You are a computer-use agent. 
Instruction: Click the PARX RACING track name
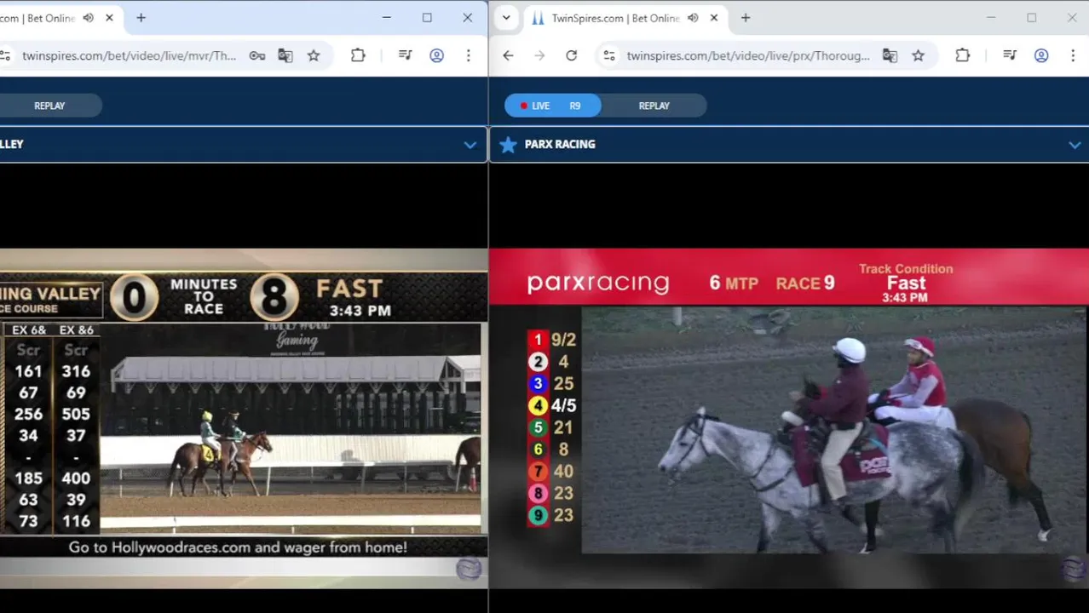point(560,145)
